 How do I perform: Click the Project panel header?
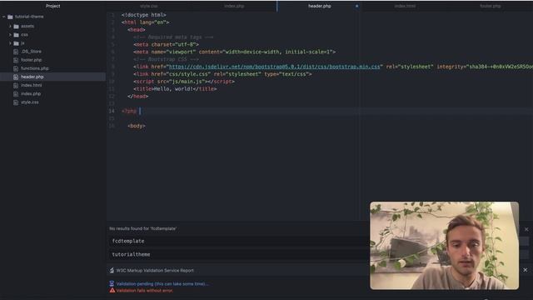pyautogui.click(x=53, y=6)
